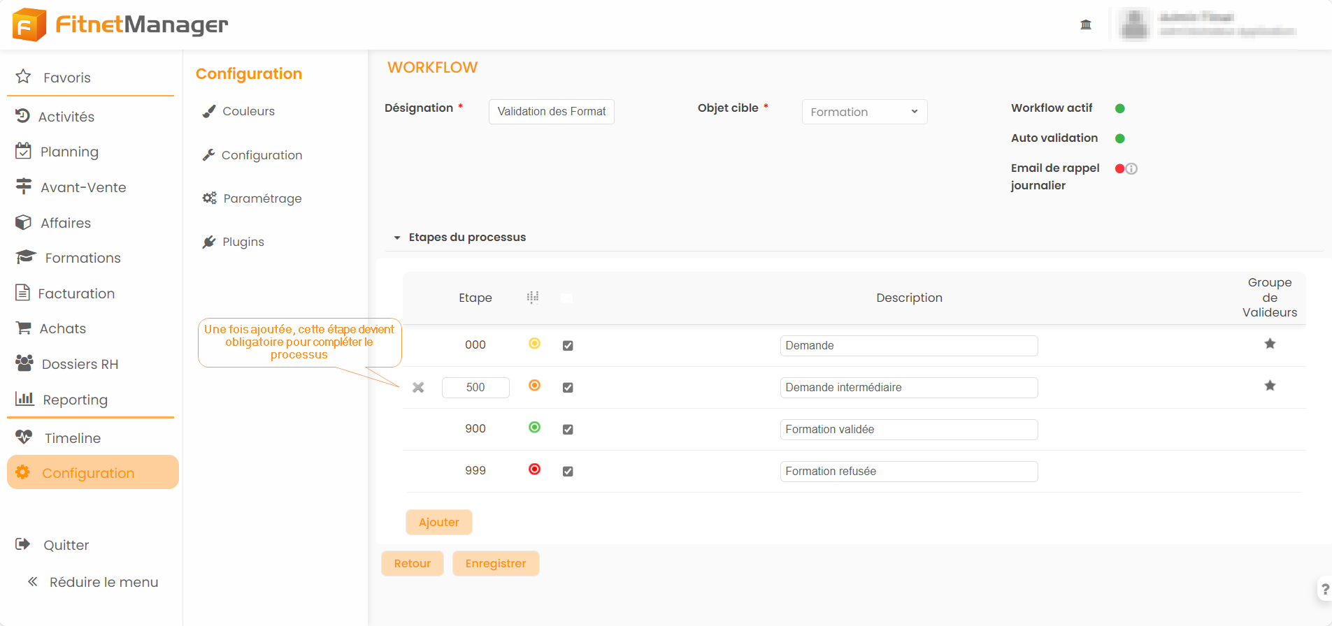This screenshot has height=626, width=1332.
Task: Click the Désignation text field
Action: coord(551,112)
